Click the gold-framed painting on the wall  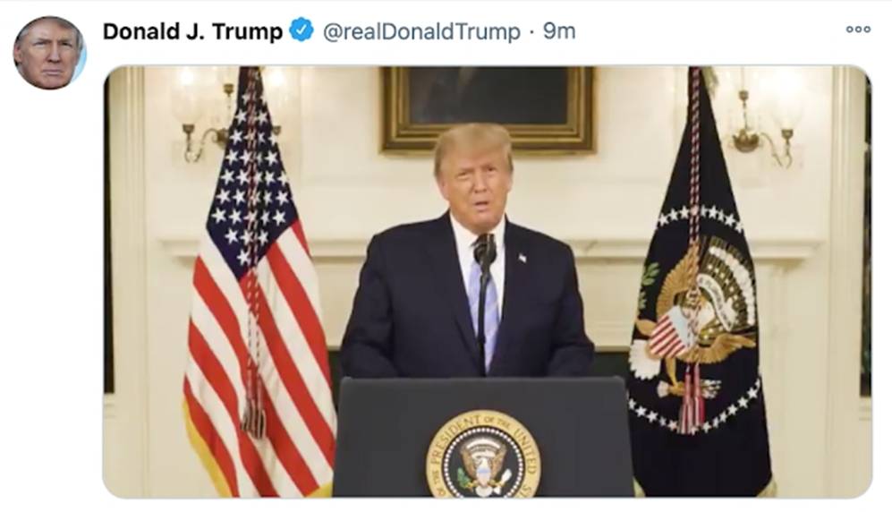coord(488,109)
